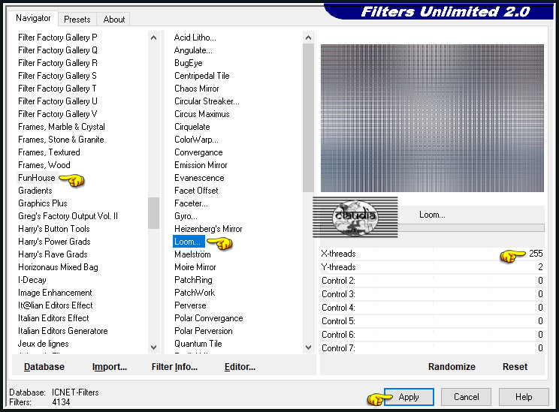Image resolution: width=559 pixels, height=412 pixels.
Task: Open Filter Info...
Action: 174,367
